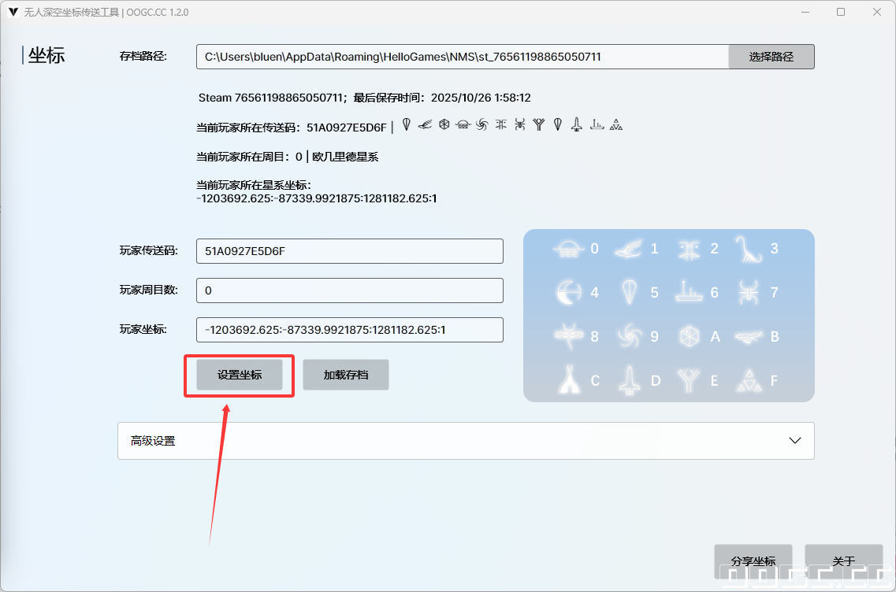Screen dimensions: 896x592
Task: Click the hexagon glyph labeled A
Action: coord(688,335)
